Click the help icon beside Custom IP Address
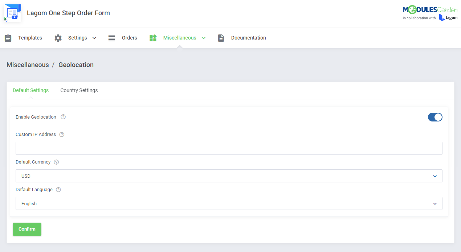 click(62, 134)
